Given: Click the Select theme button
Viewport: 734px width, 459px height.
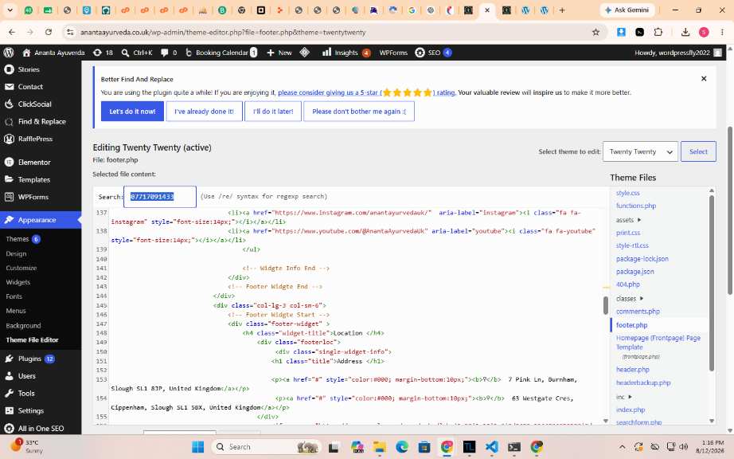Looking at the screenshot, I should point(698,151).
